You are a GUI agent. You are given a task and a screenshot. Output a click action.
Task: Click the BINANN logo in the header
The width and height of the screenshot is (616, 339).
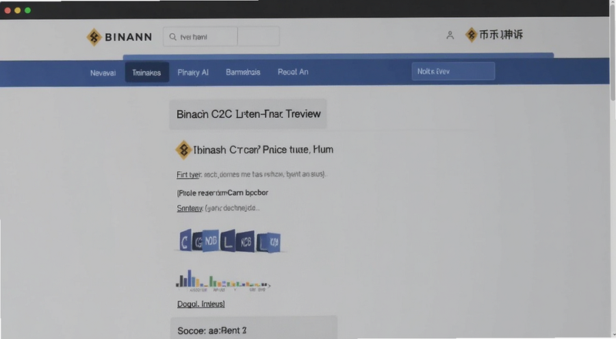(x=119, y=37)
